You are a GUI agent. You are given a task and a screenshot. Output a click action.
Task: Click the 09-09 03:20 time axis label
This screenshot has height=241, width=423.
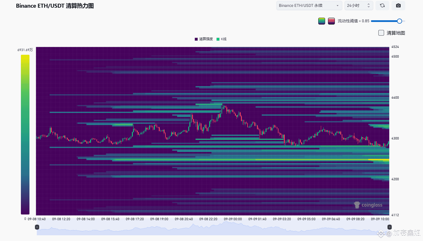pyautogui.click(x=282, y=219)
